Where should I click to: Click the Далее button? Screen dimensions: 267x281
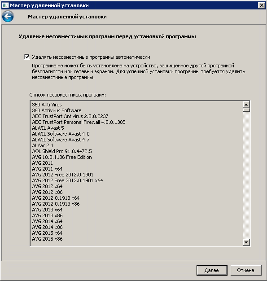pos(212,270)
